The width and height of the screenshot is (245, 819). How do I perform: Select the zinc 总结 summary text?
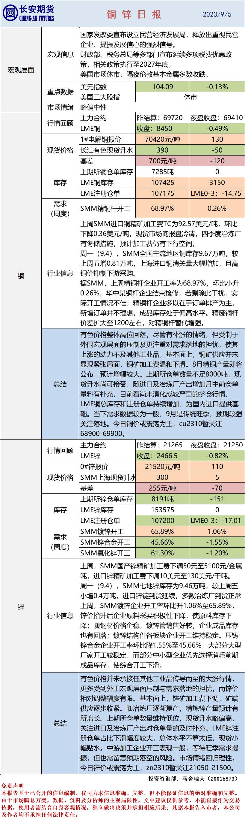click(x=162, y=723)
